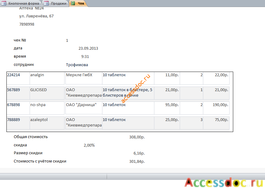Click manufacturer Меркле ГмбХ
265x189 pixels.
click(79, 75)
